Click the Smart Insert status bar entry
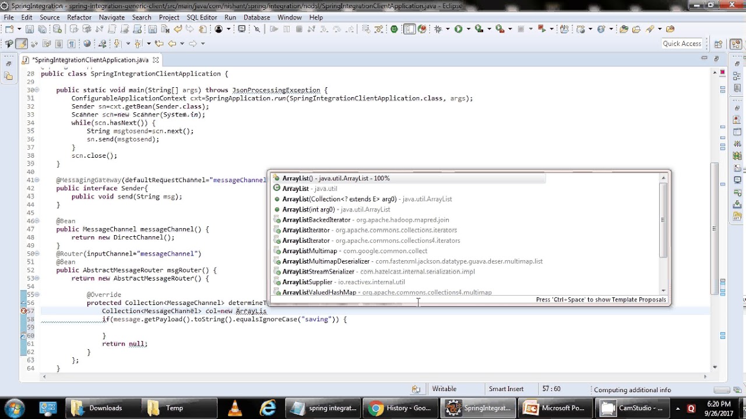The image size is (746, 419). coord(506,389)
